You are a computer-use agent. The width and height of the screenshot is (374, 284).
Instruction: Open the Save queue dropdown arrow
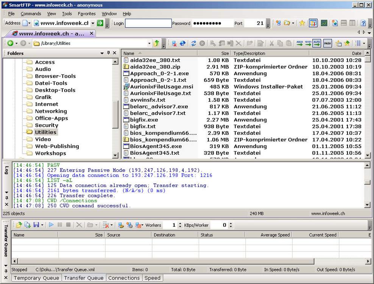(x=42, y=225)
